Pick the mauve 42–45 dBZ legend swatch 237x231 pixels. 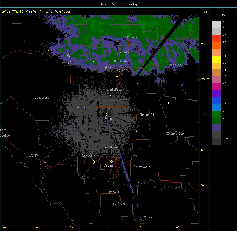(216, 80)
